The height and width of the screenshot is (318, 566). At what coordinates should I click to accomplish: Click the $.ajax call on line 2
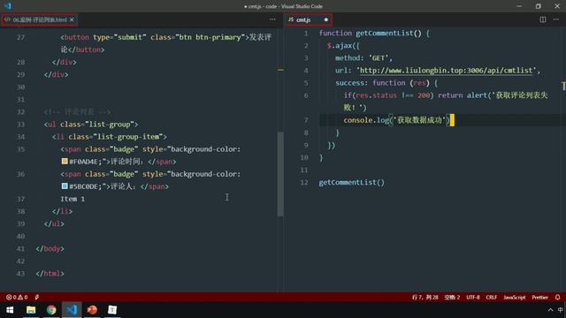pos(343,46)
